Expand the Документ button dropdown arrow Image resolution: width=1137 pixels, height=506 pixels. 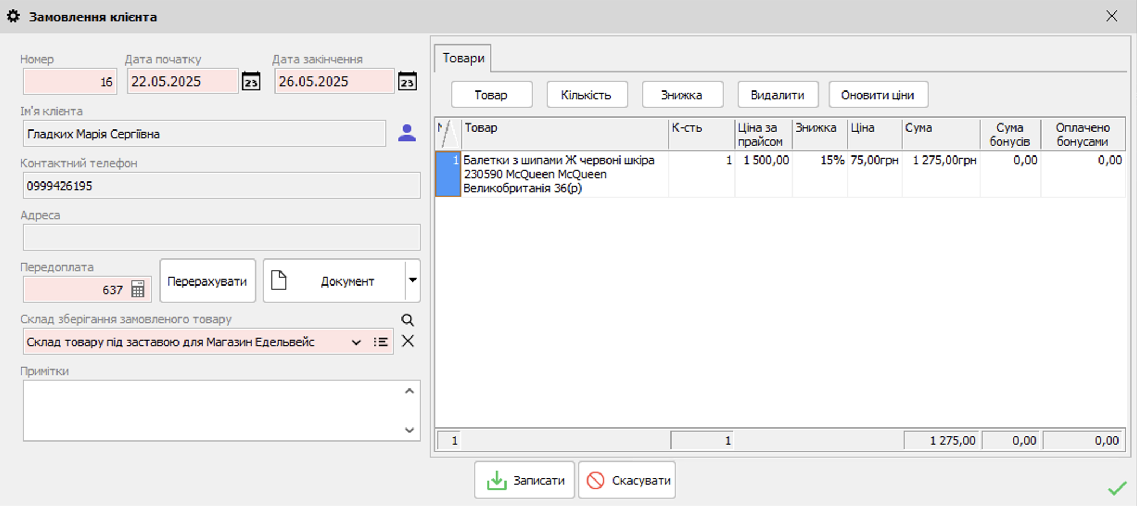[x=413, y=281]
